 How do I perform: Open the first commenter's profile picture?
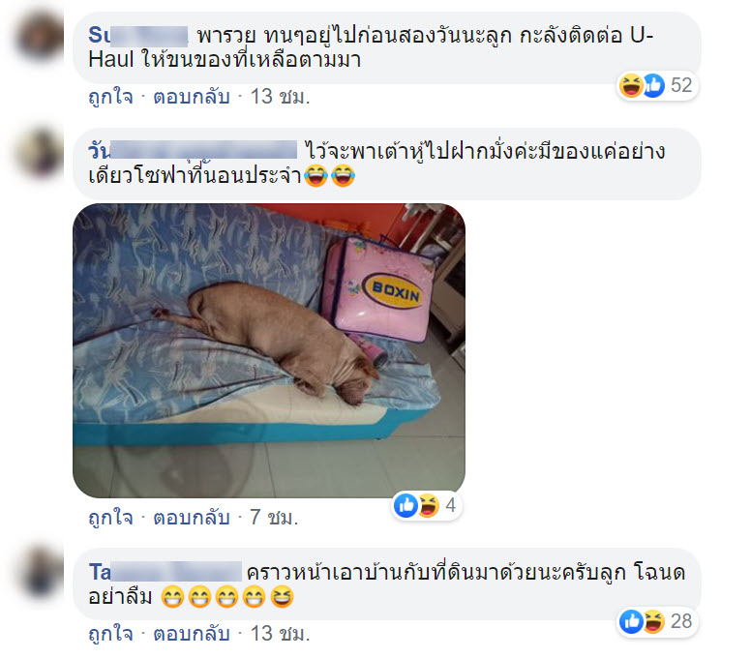[41, 36]
